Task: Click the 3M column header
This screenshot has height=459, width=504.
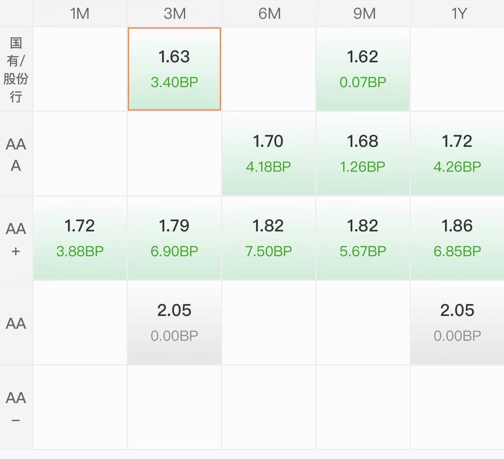Action: (174, 14)
